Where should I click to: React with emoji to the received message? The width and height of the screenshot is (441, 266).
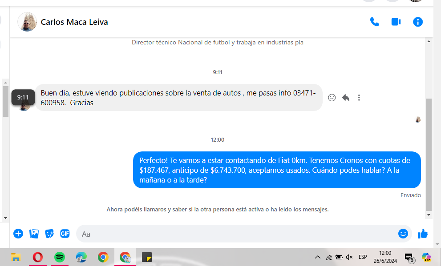(x=332, y=98)
